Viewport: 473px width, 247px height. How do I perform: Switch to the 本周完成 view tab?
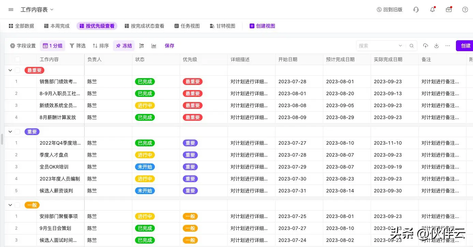(57, 26)
